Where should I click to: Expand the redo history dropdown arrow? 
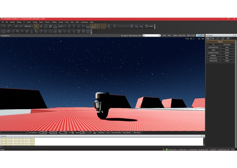13,27
